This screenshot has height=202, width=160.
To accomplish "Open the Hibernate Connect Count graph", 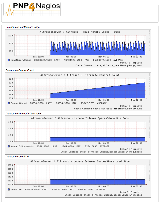I will click(78, 92).
